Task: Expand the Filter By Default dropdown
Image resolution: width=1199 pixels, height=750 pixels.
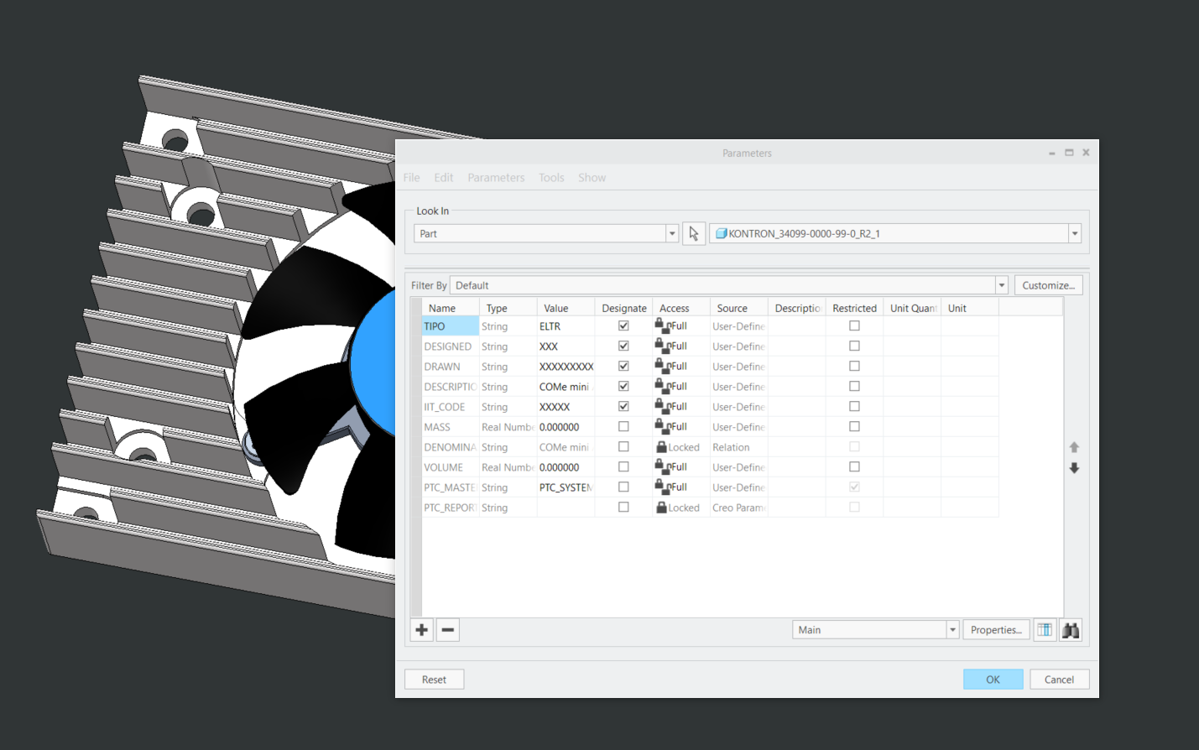Action: [x=1001, y=284]
